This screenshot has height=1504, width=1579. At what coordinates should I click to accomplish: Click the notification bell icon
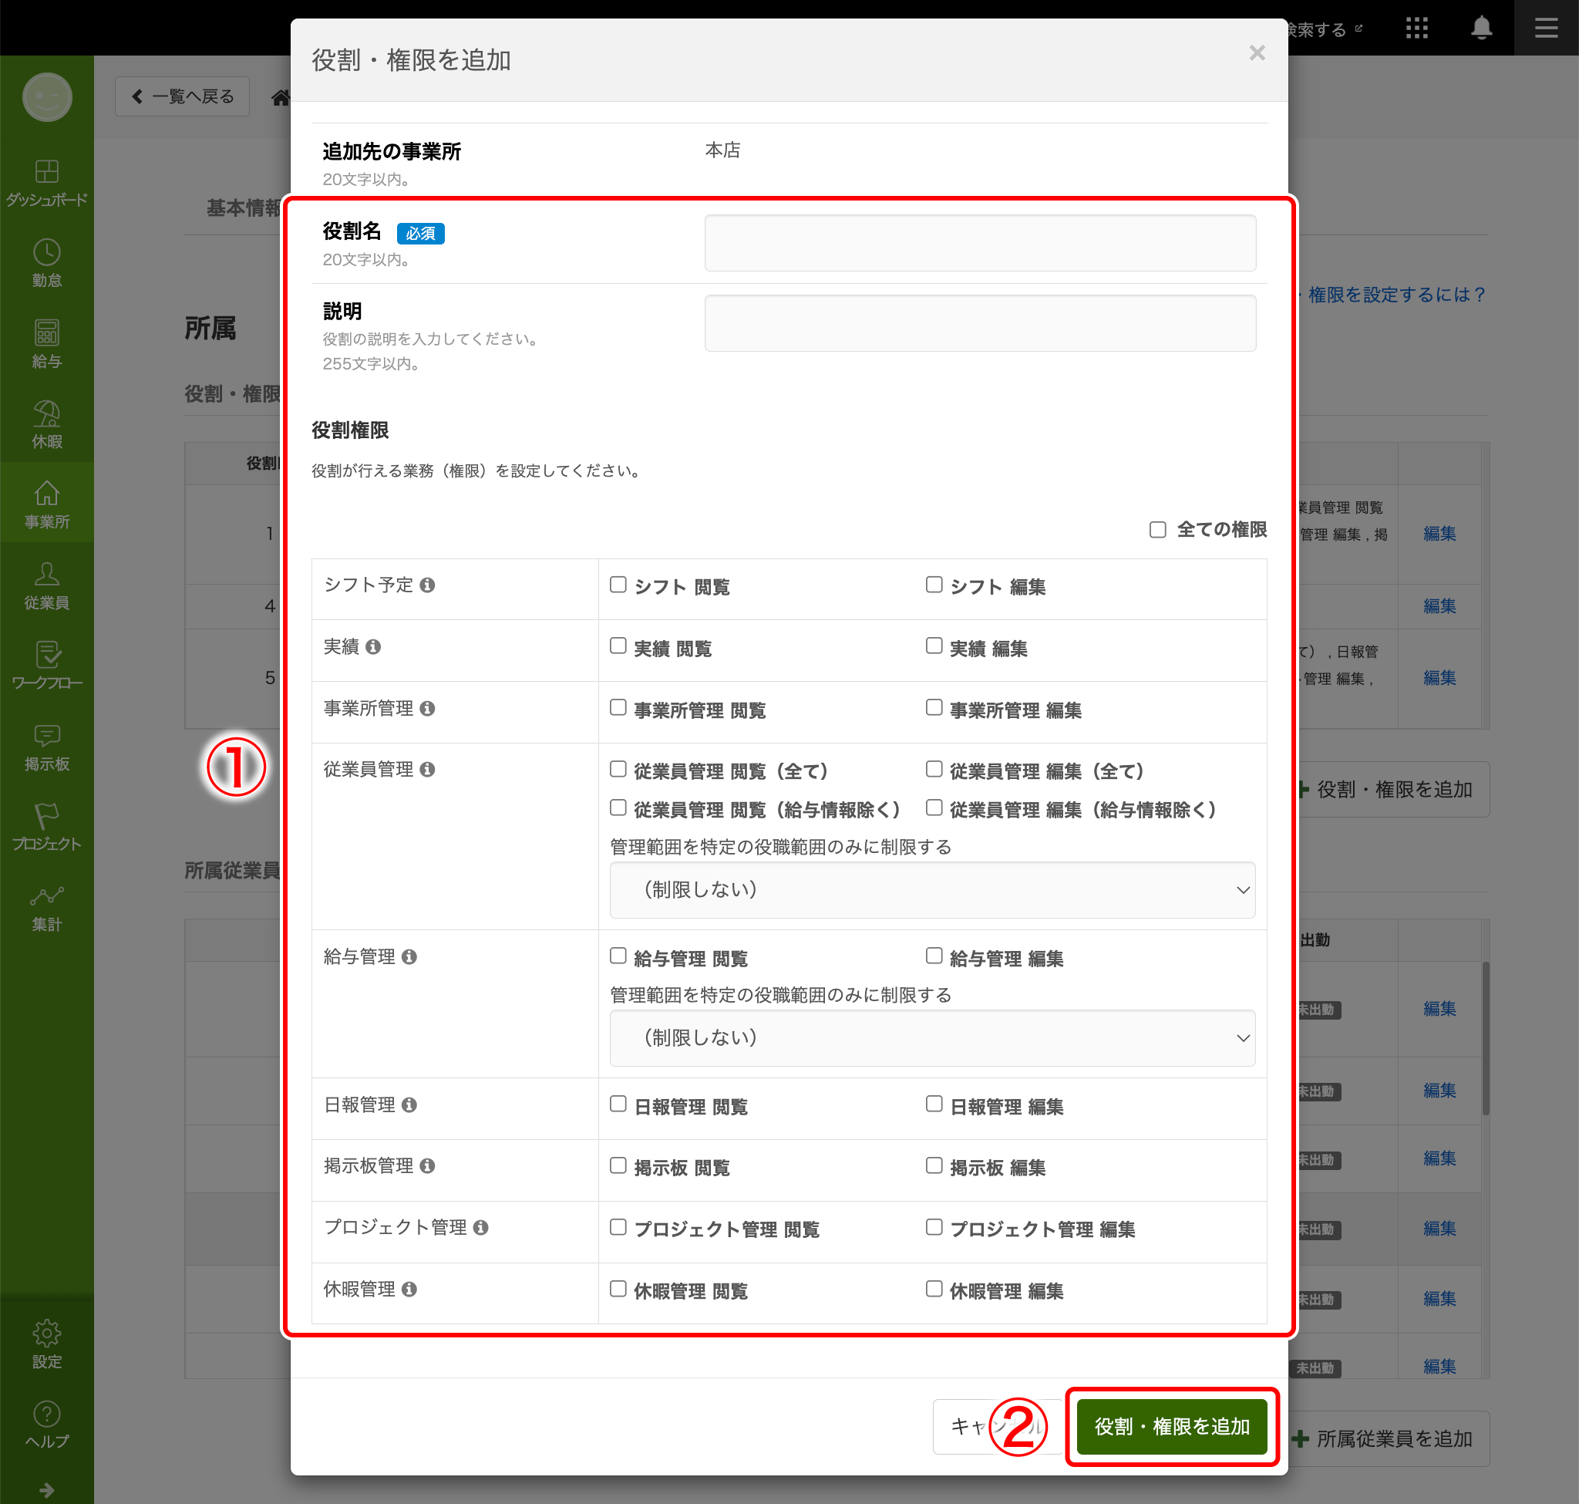click(x=1480, y=29)
